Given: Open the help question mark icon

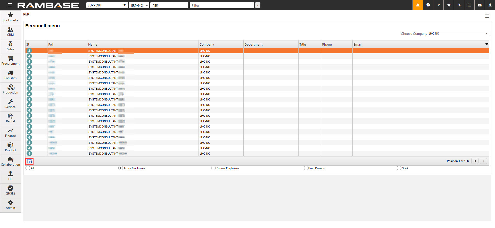Looking at the screenshot, I should coord(438,5).
